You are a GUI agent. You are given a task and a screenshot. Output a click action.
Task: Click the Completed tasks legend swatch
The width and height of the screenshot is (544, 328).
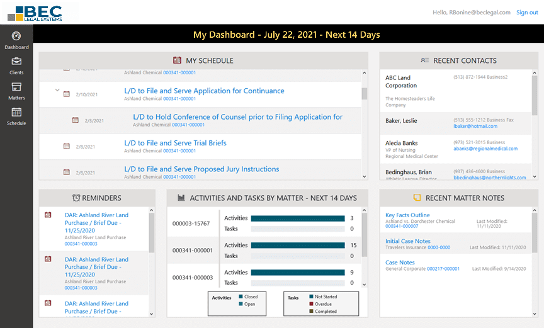click(x=311, y=311)
